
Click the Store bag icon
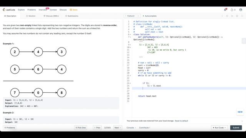71,10
